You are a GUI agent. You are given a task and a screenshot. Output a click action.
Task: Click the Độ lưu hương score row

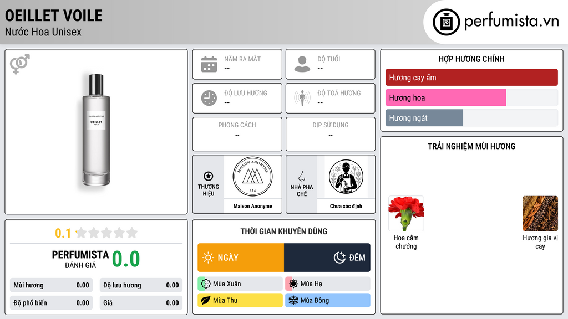click(141, 285)
